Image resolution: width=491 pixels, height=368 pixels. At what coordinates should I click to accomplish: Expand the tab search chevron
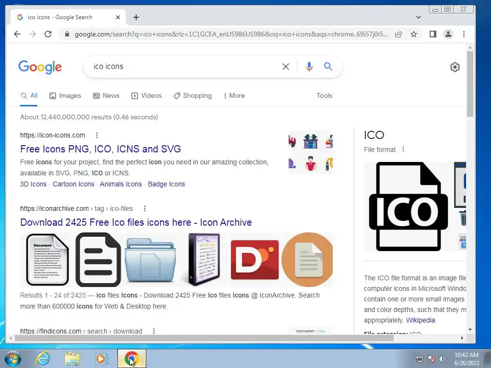point(418,17)
